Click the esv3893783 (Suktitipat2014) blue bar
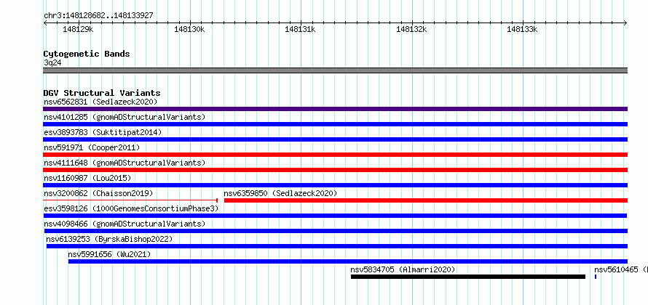This screenshot has width=648, height=305. pyautogui.click(x=335, y=139)
